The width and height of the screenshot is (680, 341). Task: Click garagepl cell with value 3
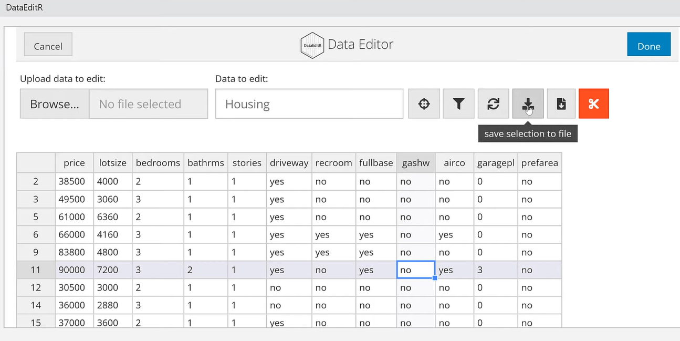click(496, 270)
